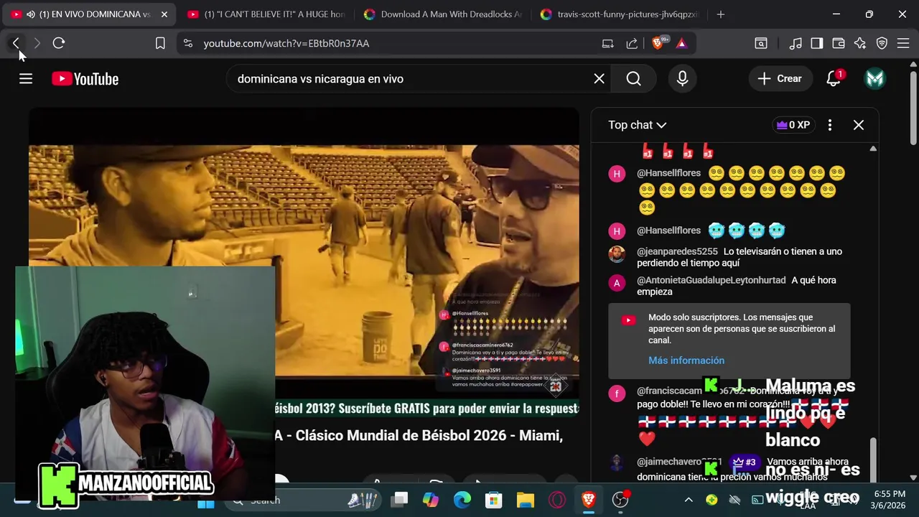Open YouTube notifications bell
Viewport: 919px width, 517px height.
click(x=834, y=79)
